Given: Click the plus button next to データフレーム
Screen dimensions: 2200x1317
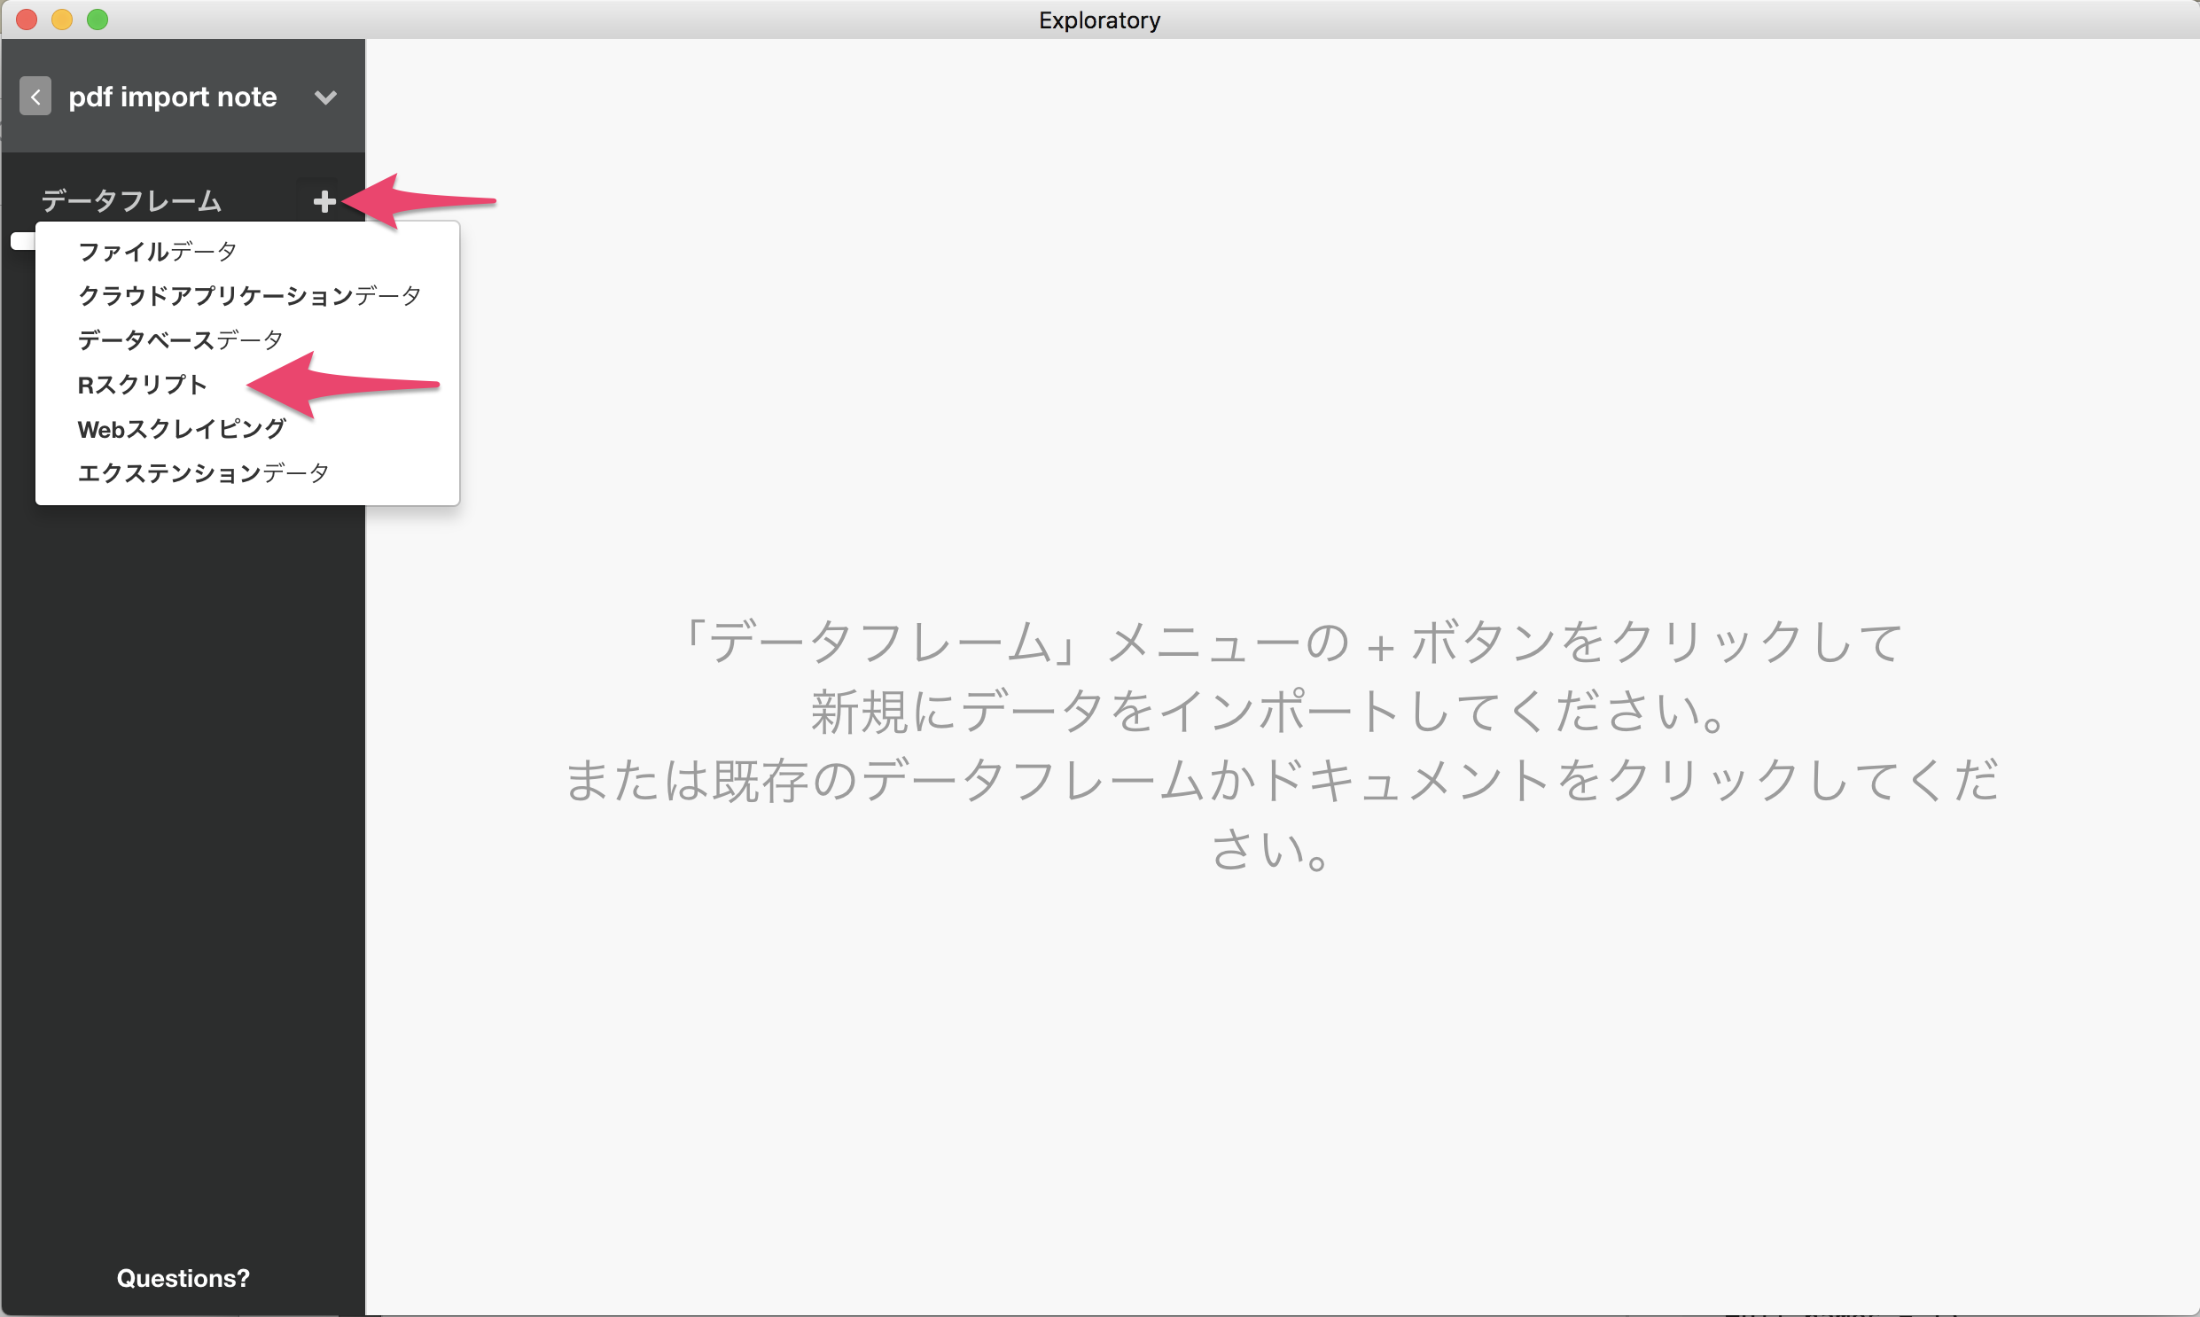Looking at the screenshot, I should [x=324, y=201].
